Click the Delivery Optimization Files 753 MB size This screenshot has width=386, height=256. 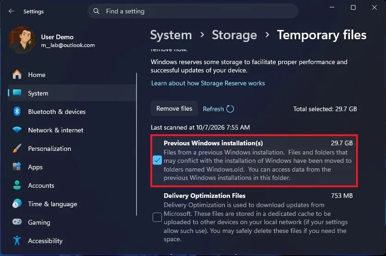342,196
